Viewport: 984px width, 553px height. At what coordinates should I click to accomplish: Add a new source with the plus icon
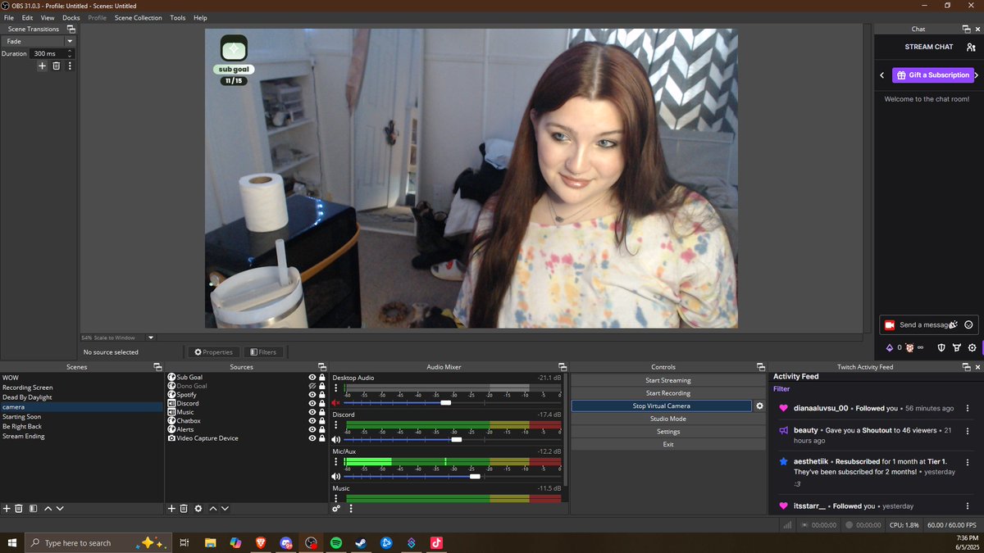coord(171,509)
